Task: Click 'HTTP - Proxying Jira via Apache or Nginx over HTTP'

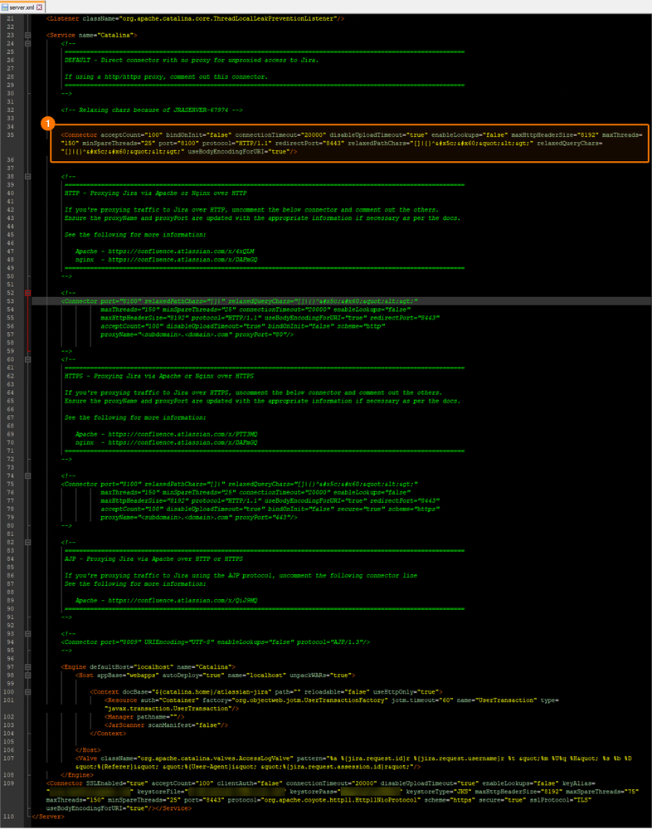Action: [155, 193]
